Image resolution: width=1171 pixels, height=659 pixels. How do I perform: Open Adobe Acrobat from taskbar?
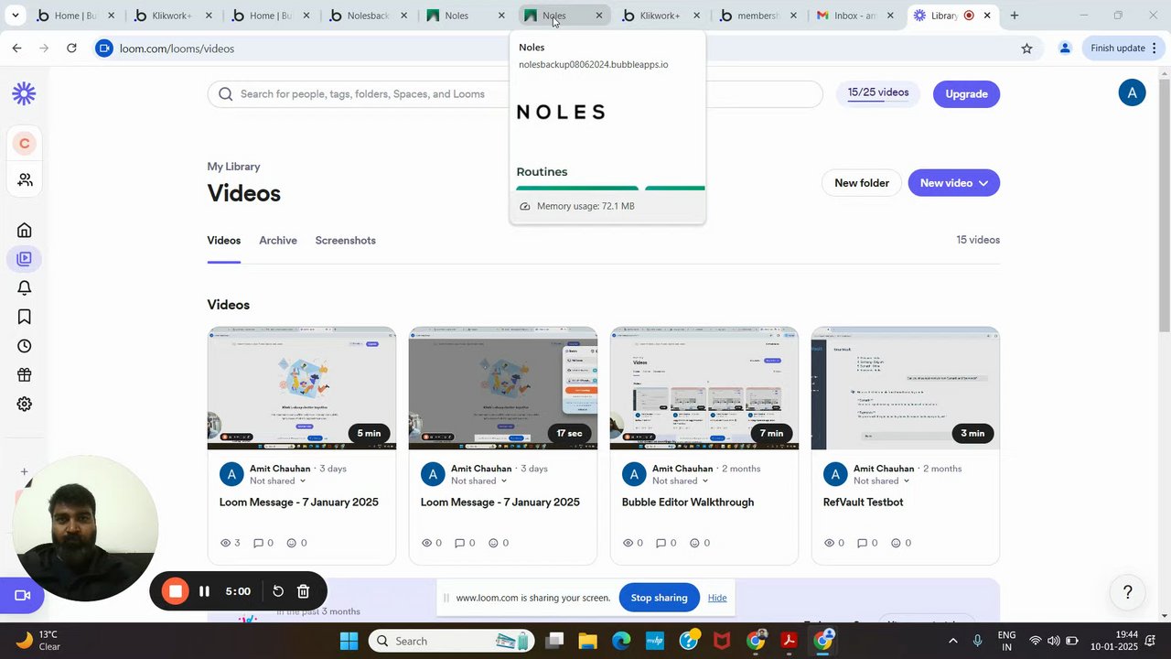point(790,641)
